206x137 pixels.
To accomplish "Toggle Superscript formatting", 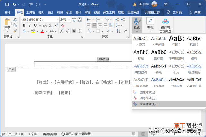I will pos(56,25).
